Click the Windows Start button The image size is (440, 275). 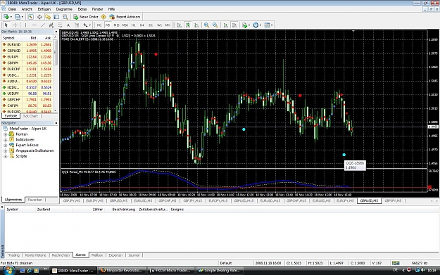click(x=8, y=270)
